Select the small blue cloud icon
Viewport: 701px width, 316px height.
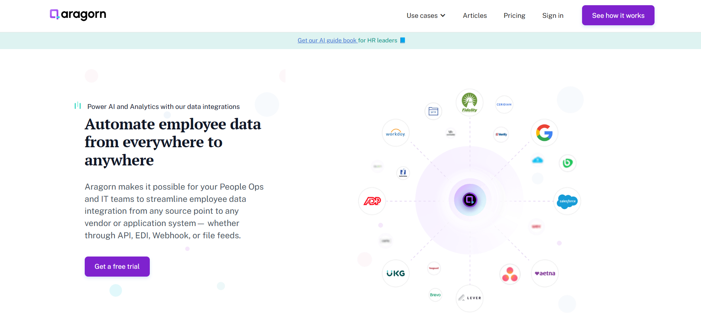pos(537,160)
